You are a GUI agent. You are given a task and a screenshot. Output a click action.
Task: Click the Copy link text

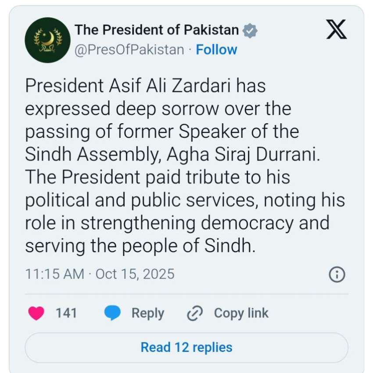(241, 313)
